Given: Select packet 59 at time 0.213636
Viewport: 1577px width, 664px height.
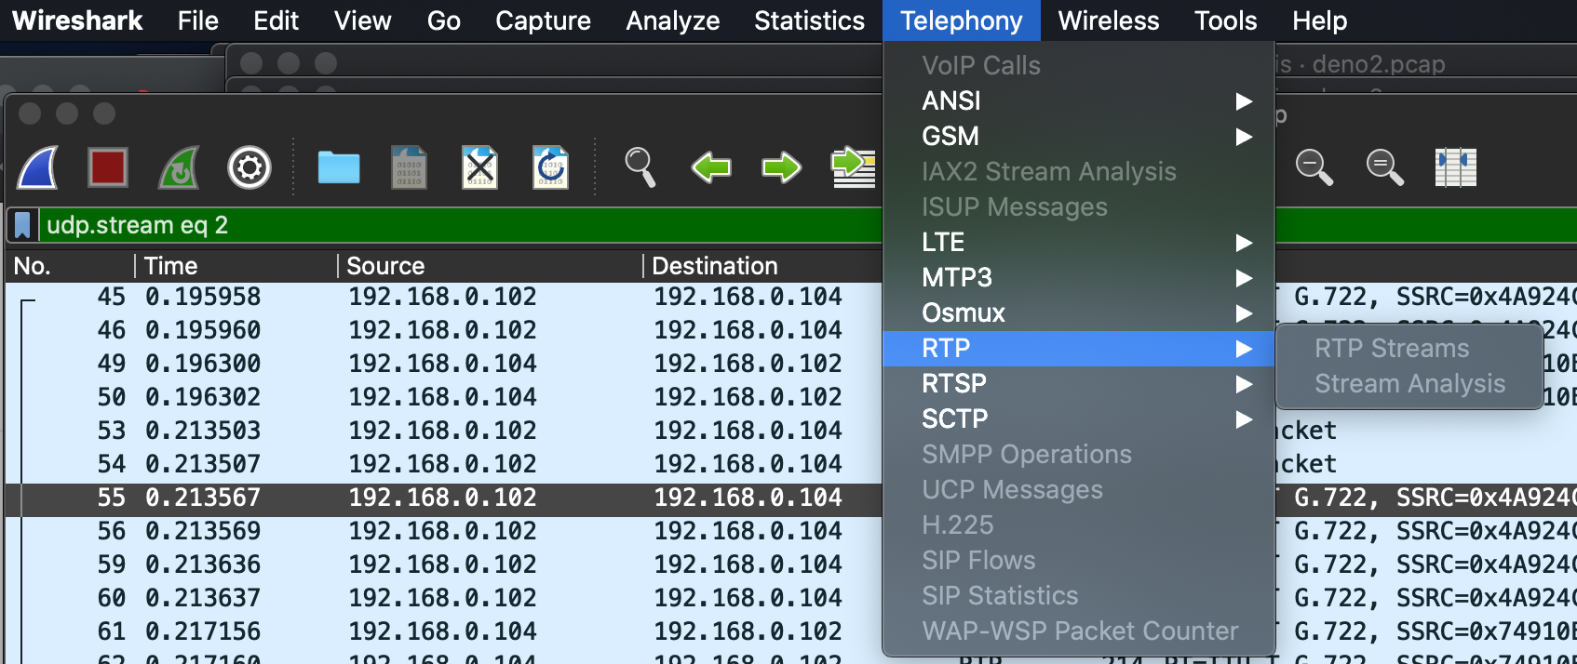Looking at the screenshot, I should pyautogui.click(x=444, y=564).
